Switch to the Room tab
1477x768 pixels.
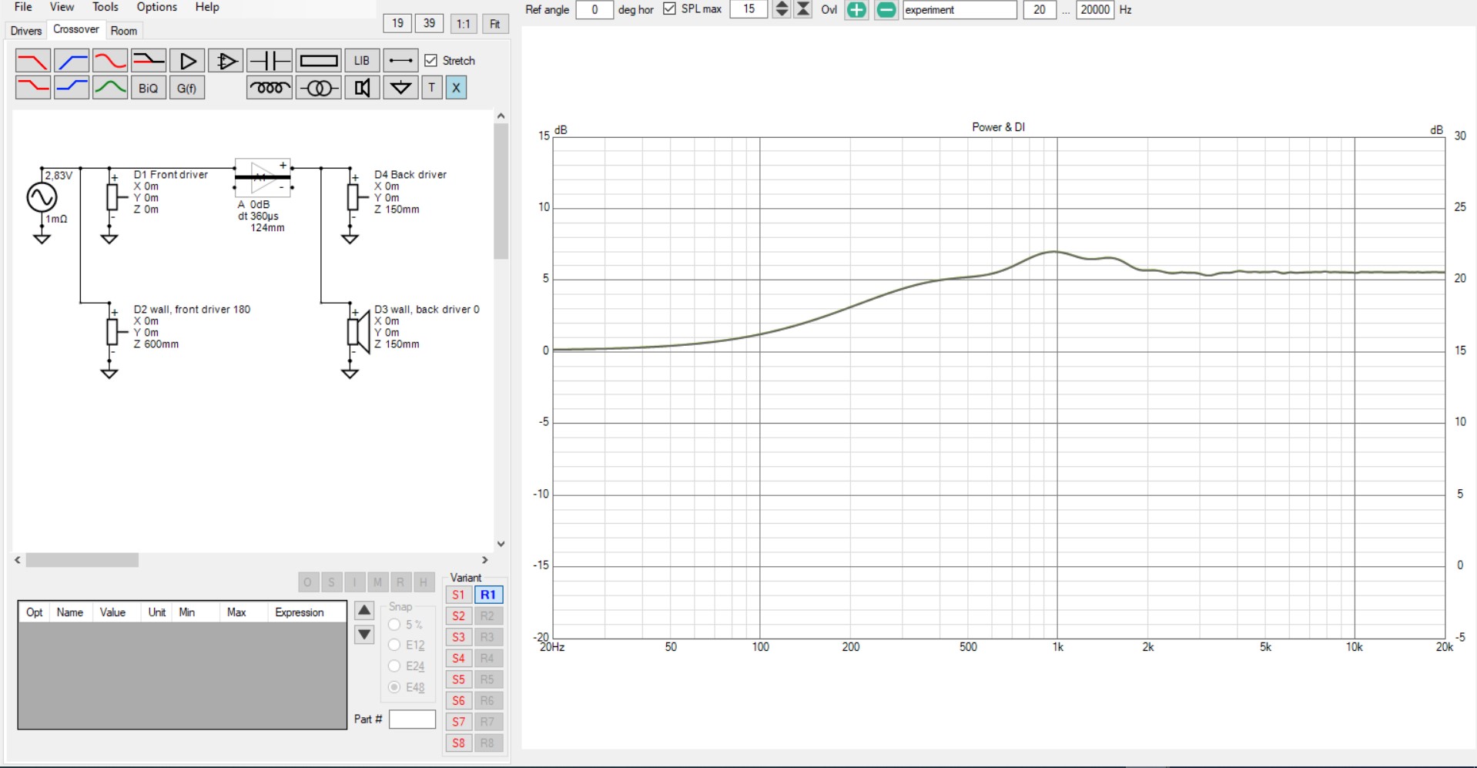123,31
